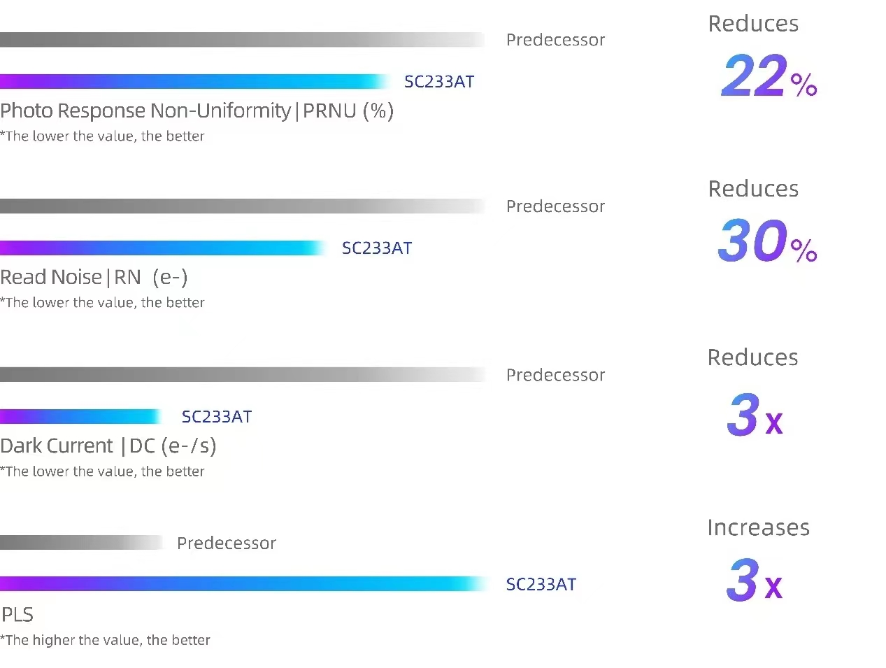Click the Increases label
This screenshot has height=668, width=886.
tap(758, 527)
